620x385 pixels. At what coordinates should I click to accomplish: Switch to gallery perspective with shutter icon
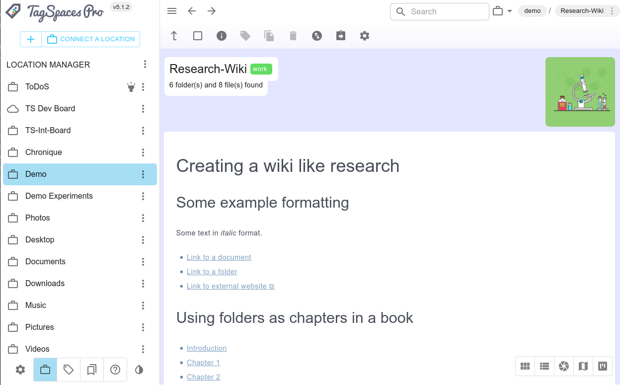(564, 366)
